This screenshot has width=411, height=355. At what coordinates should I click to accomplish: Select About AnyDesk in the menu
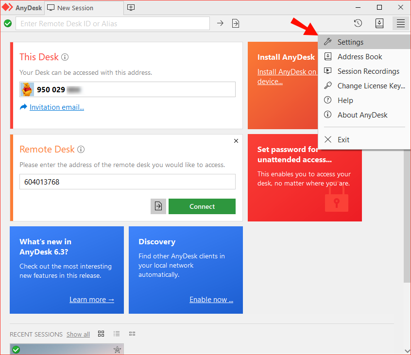point(364,115)
